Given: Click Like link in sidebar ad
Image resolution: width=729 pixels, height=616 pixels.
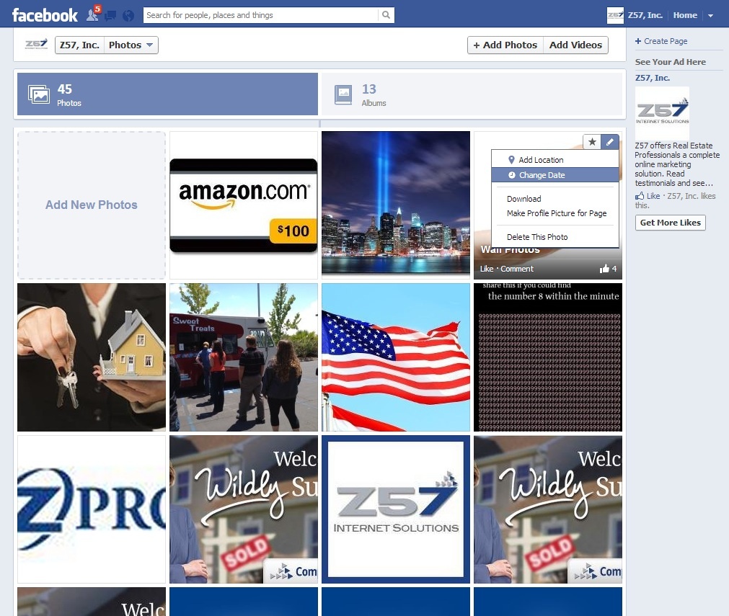Looking at the screenshot, I should click(653, 196).
